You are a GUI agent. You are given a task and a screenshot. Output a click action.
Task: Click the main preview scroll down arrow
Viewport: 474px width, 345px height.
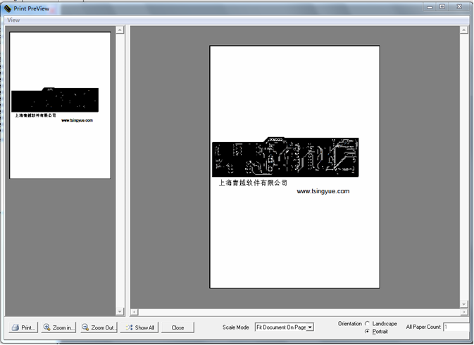(464, 304)
